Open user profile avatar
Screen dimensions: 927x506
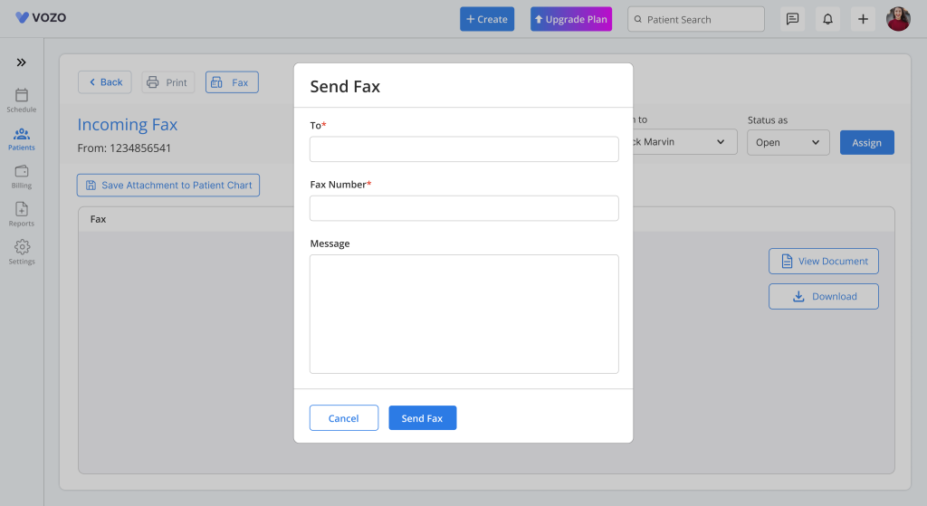(898, 19)
